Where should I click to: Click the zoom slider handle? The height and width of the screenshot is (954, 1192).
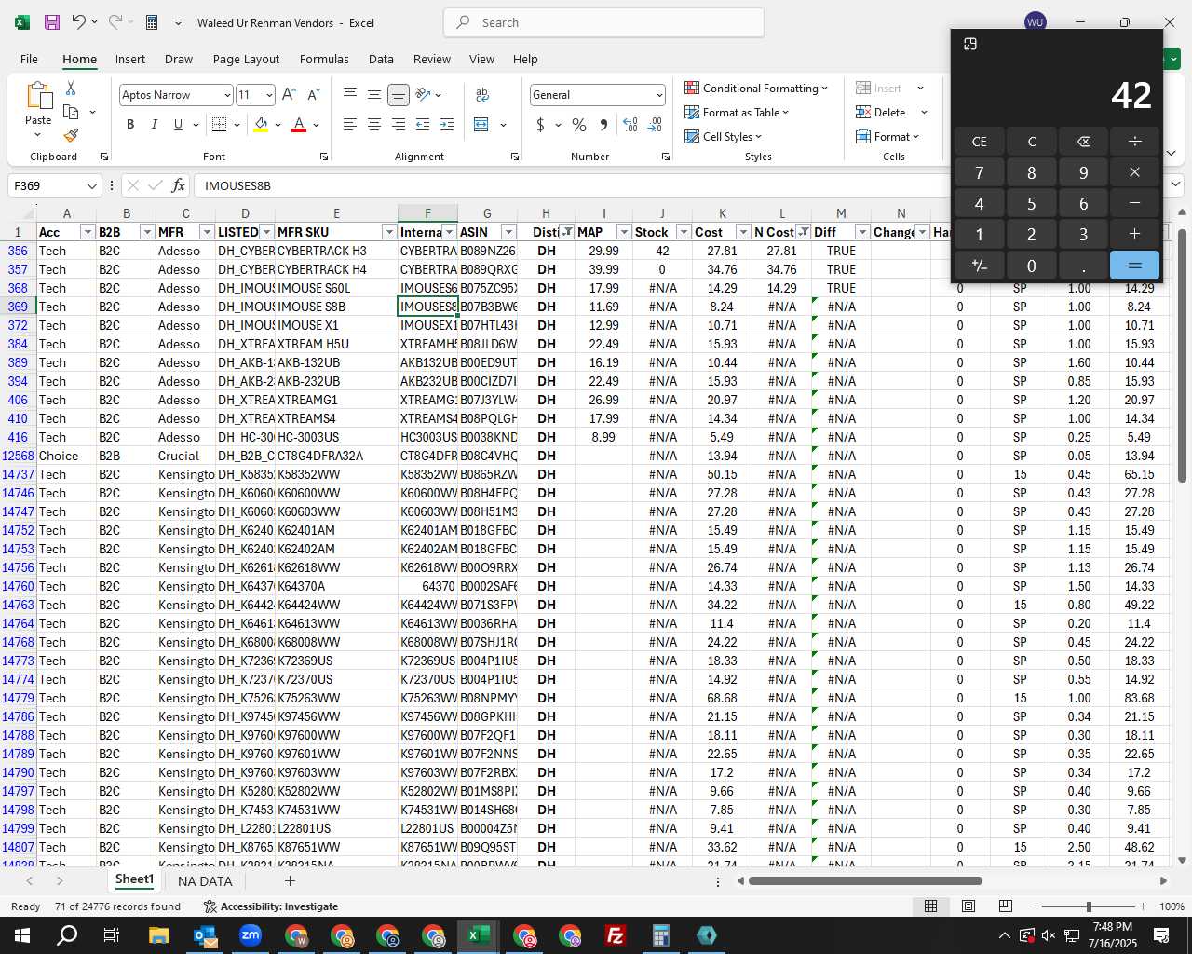point(1089,906)
